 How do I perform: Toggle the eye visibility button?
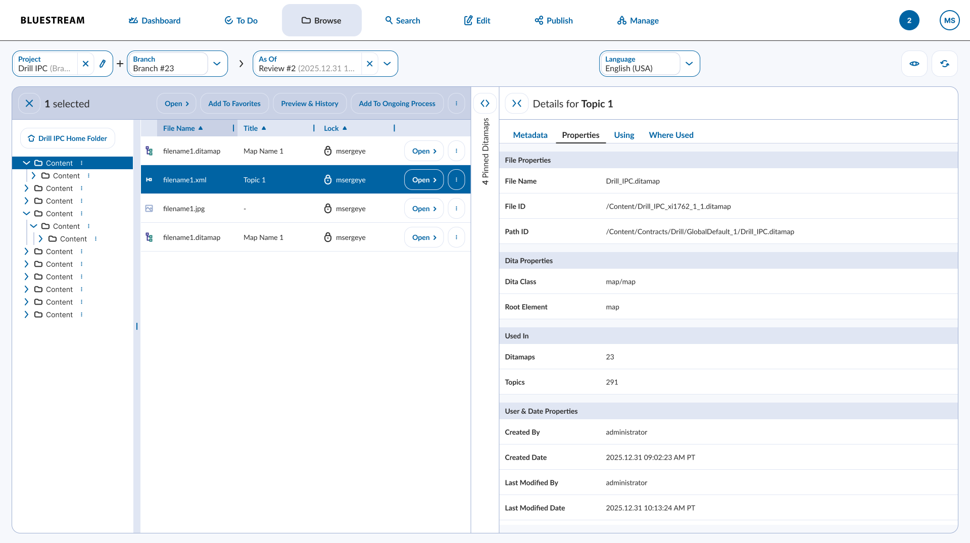pyautogui.click(x=914, y=64)
